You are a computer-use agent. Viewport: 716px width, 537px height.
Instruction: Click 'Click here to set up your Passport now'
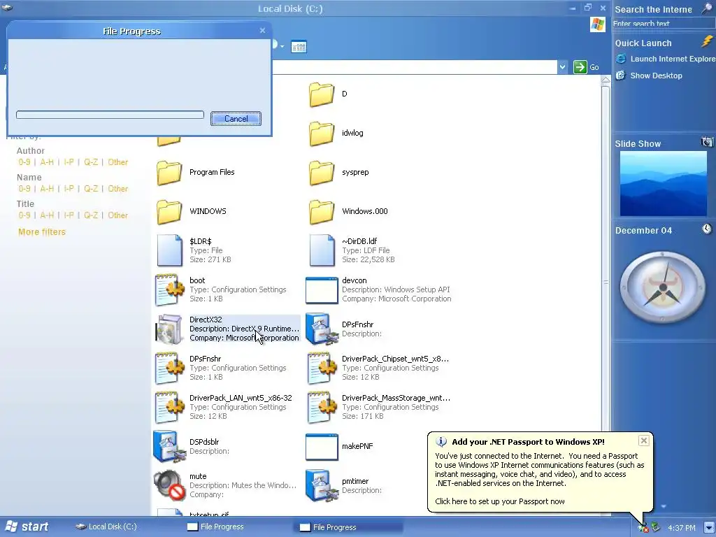point(499,501)
